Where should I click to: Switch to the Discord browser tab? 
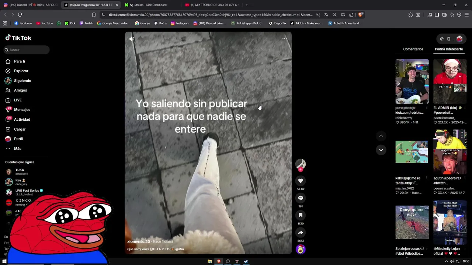click(x=30, y=5)
